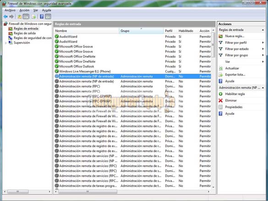This screenshot has width=268, height=201.
Task: Go back with the blue left arrow
Action: (x=5, y=16)
